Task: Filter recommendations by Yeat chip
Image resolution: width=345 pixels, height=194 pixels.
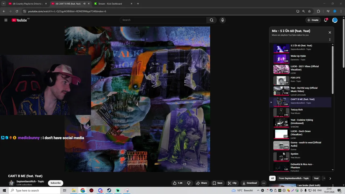Action: point(316,178)
